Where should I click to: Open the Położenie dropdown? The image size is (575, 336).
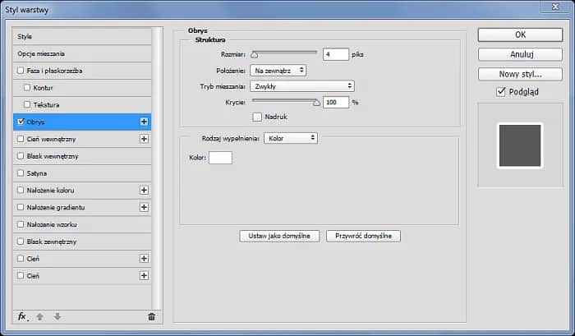279,71
